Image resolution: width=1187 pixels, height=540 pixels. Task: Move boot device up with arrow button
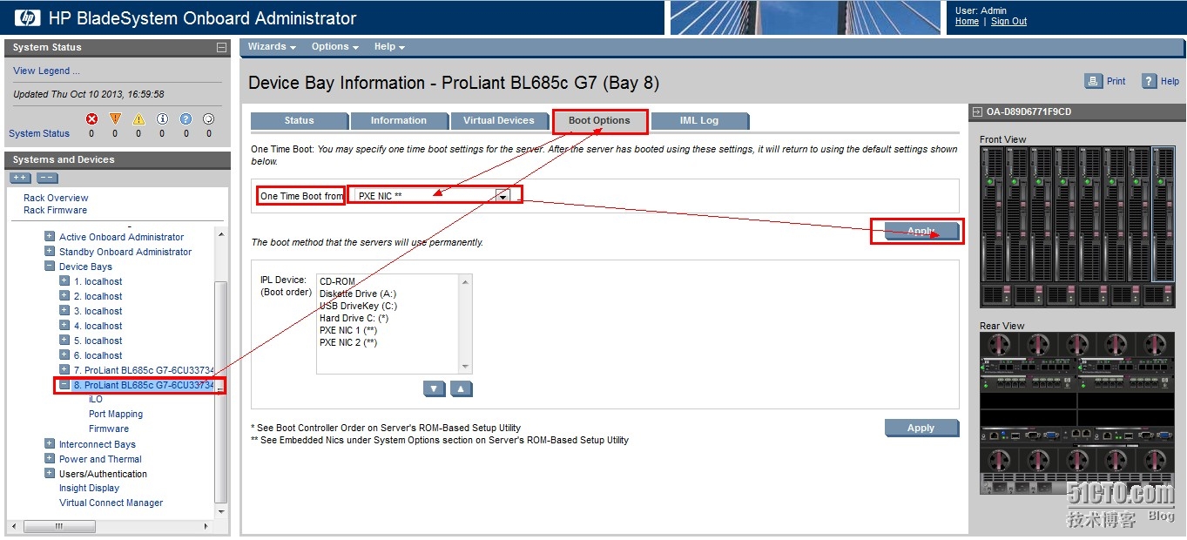(x=462, y=389)
